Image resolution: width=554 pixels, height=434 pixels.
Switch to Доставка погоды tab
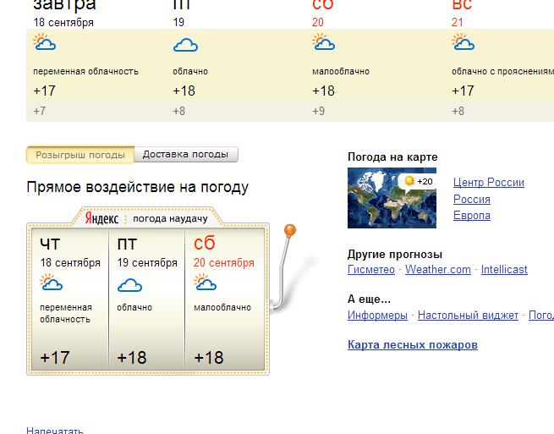tap(186, 155)
